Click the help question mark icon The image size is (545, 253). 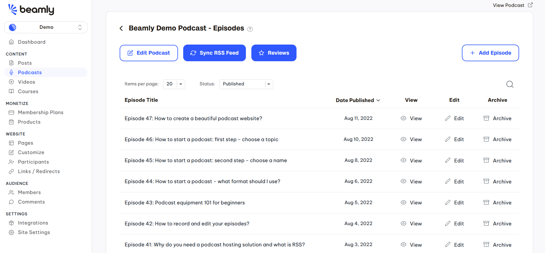(250, 29)
